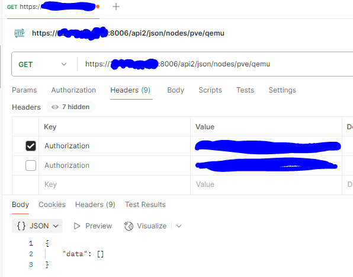
Task: Click the first Authorization key cell
Action: [x=114, y=146]
